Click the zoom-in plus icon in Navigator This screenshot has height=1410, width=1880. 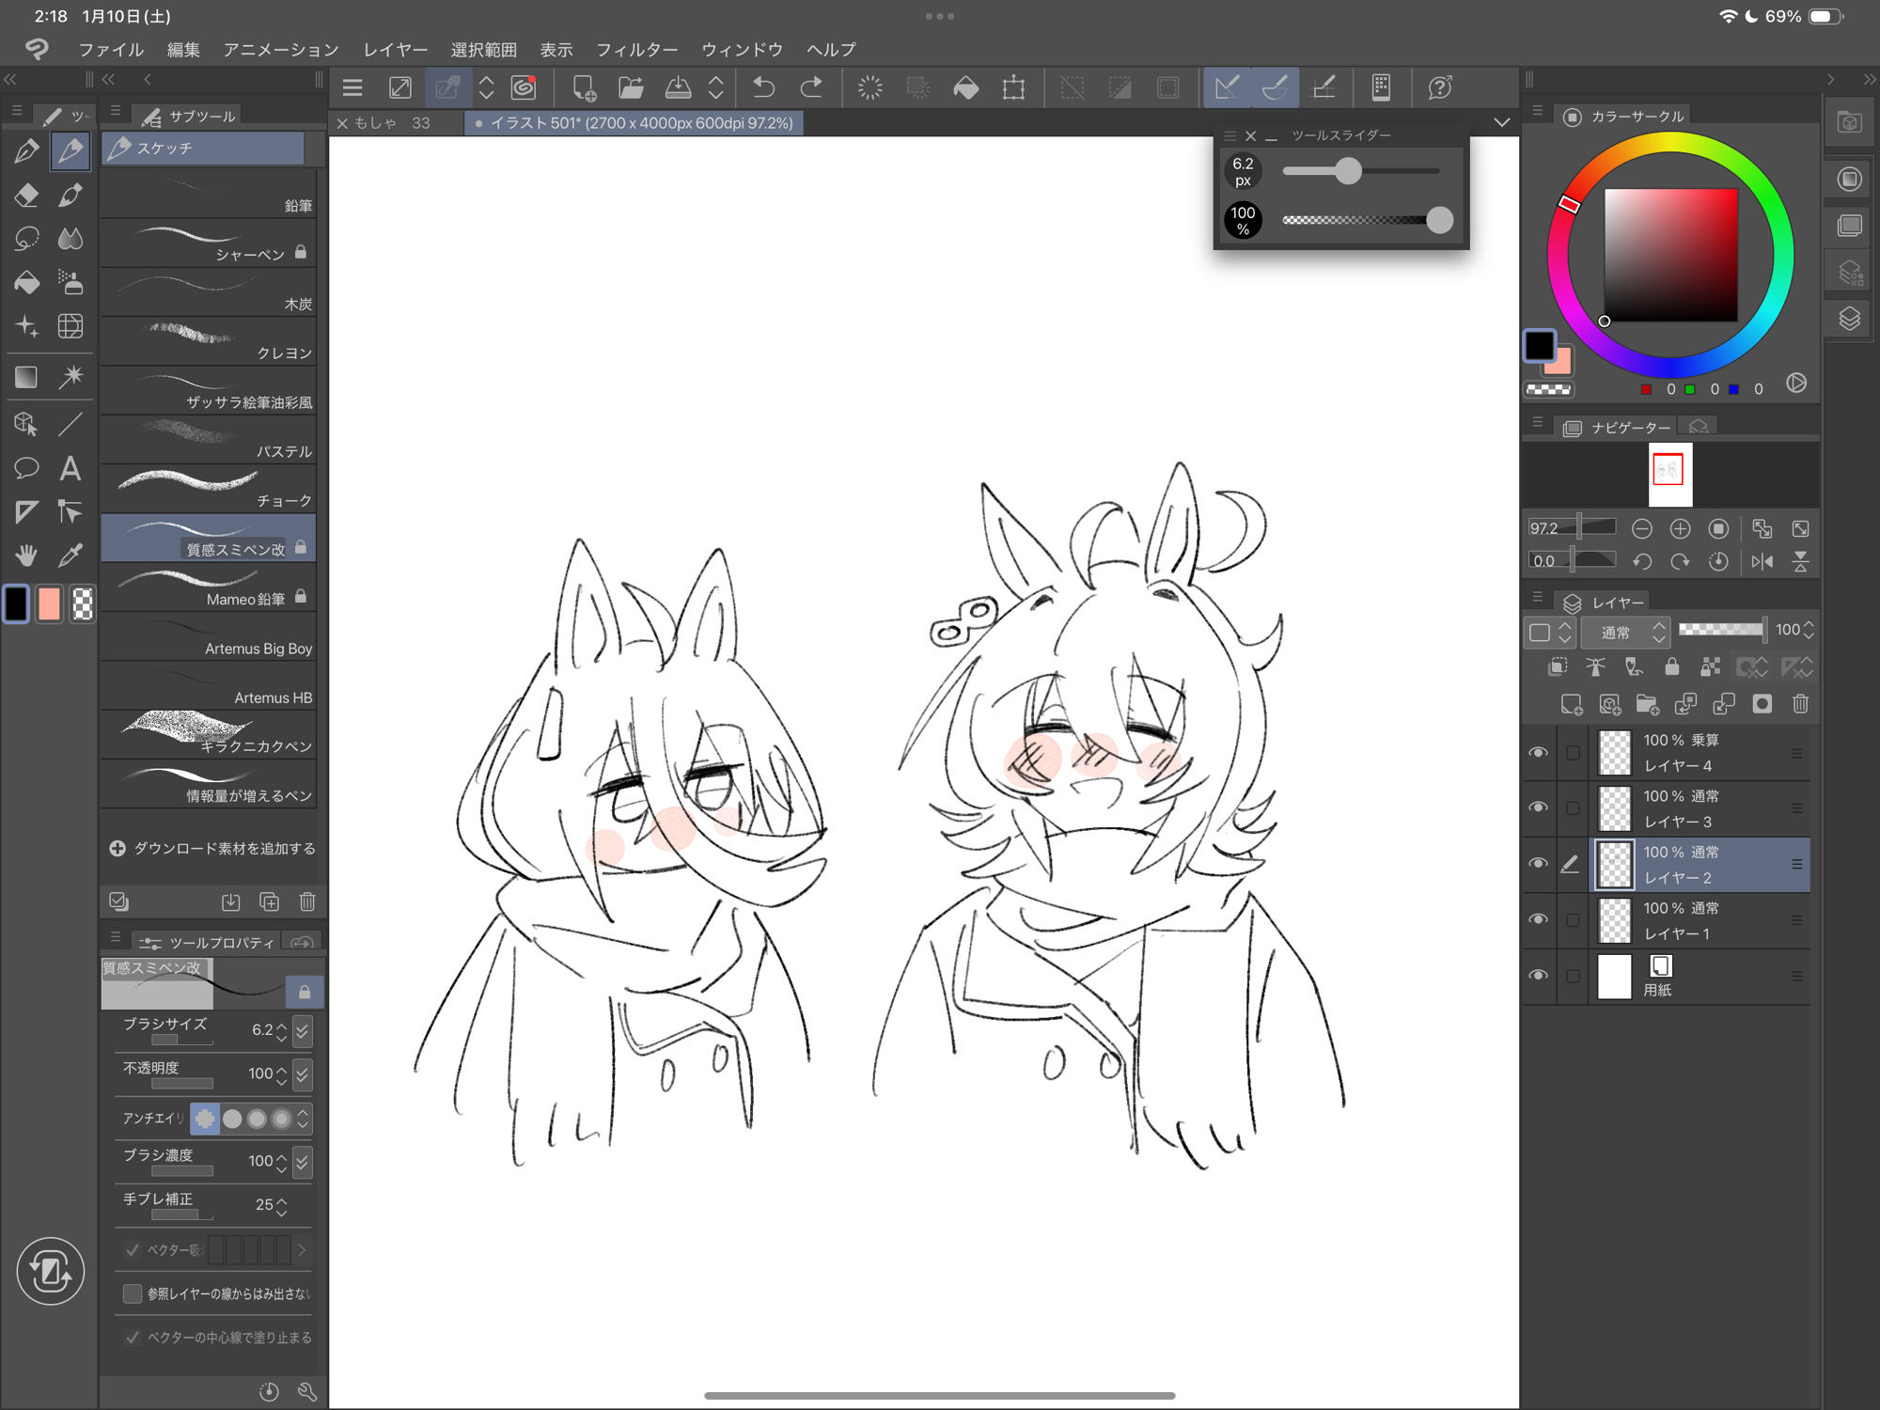pyautogui.click(x=1680, y=528)
